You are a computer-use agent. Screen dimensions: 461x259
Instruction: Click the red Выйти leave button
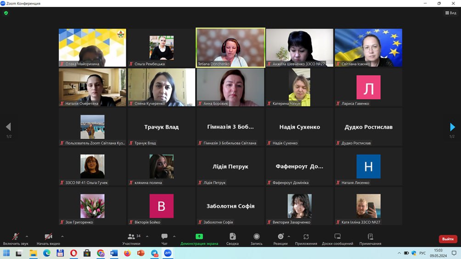[448, 239]
